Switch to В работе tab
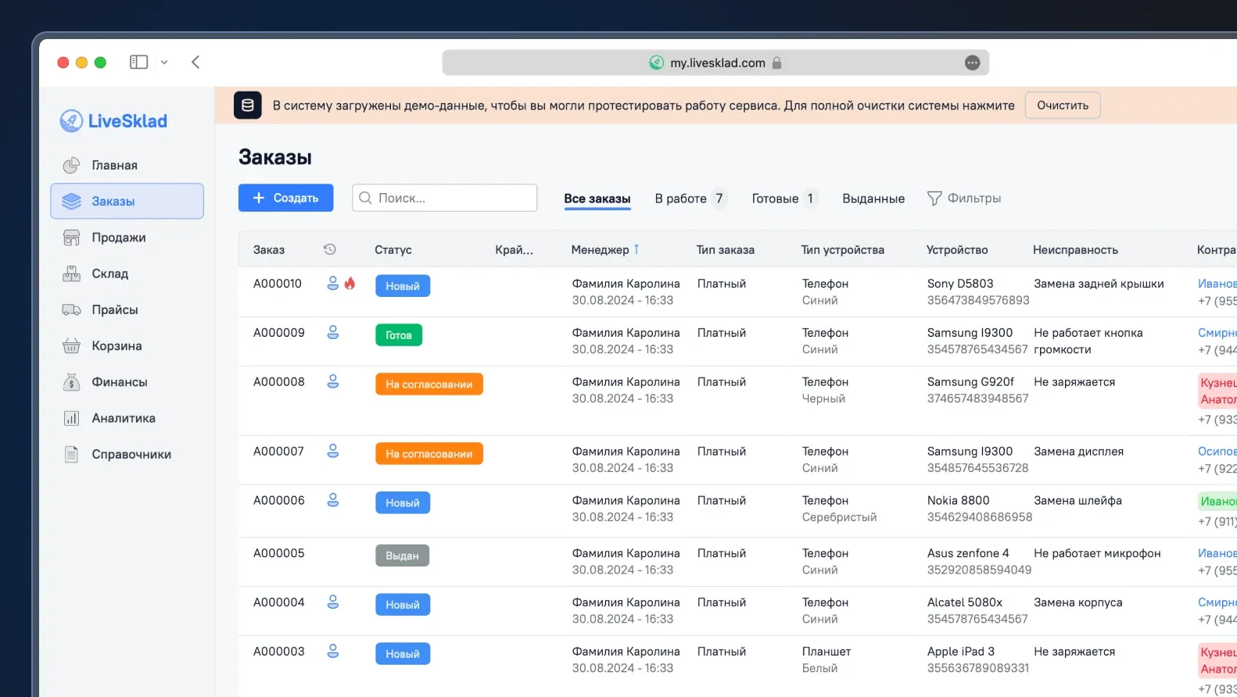The height and width of the screenshot is (697, 1237). pyautogui.click(x=690, y=198)
